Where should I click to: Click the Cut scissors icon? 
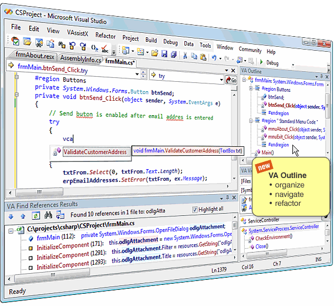(x=185, y=56)
